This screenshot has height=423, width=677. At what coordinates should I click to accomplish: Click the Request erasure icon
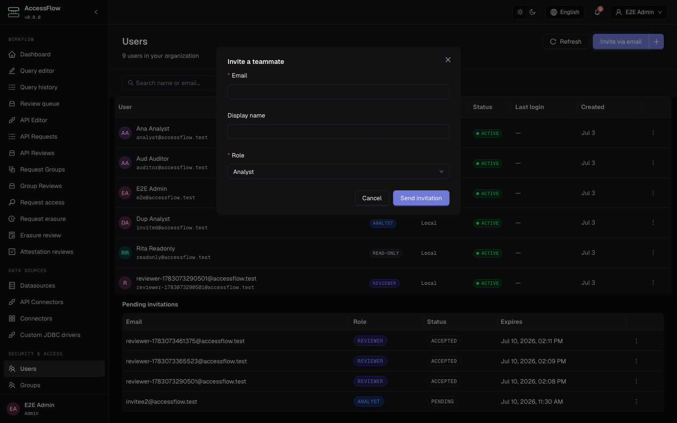point(12,219)
